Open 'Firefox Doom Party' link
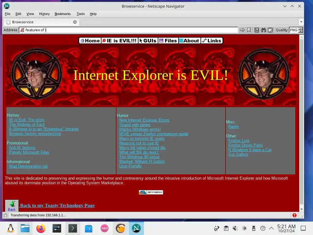This screenshot has width=313, height=235. coord(245,145)
